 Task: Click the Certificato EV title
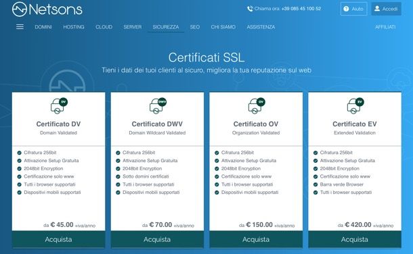(x=355, y=124)
